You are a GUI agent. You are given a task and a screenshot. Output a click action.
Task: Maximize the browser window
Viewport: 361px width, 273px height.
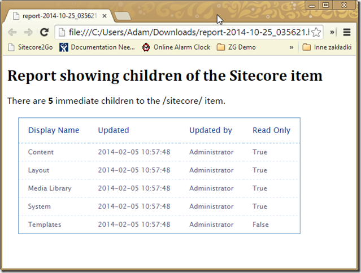[x=325, y=5]
